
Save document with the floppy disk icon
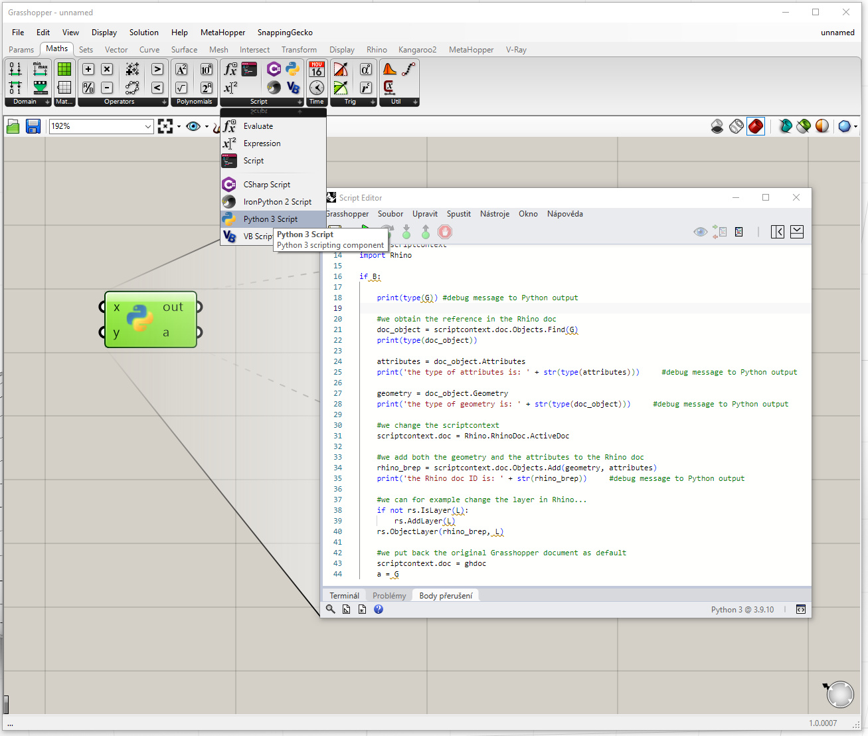33,126
